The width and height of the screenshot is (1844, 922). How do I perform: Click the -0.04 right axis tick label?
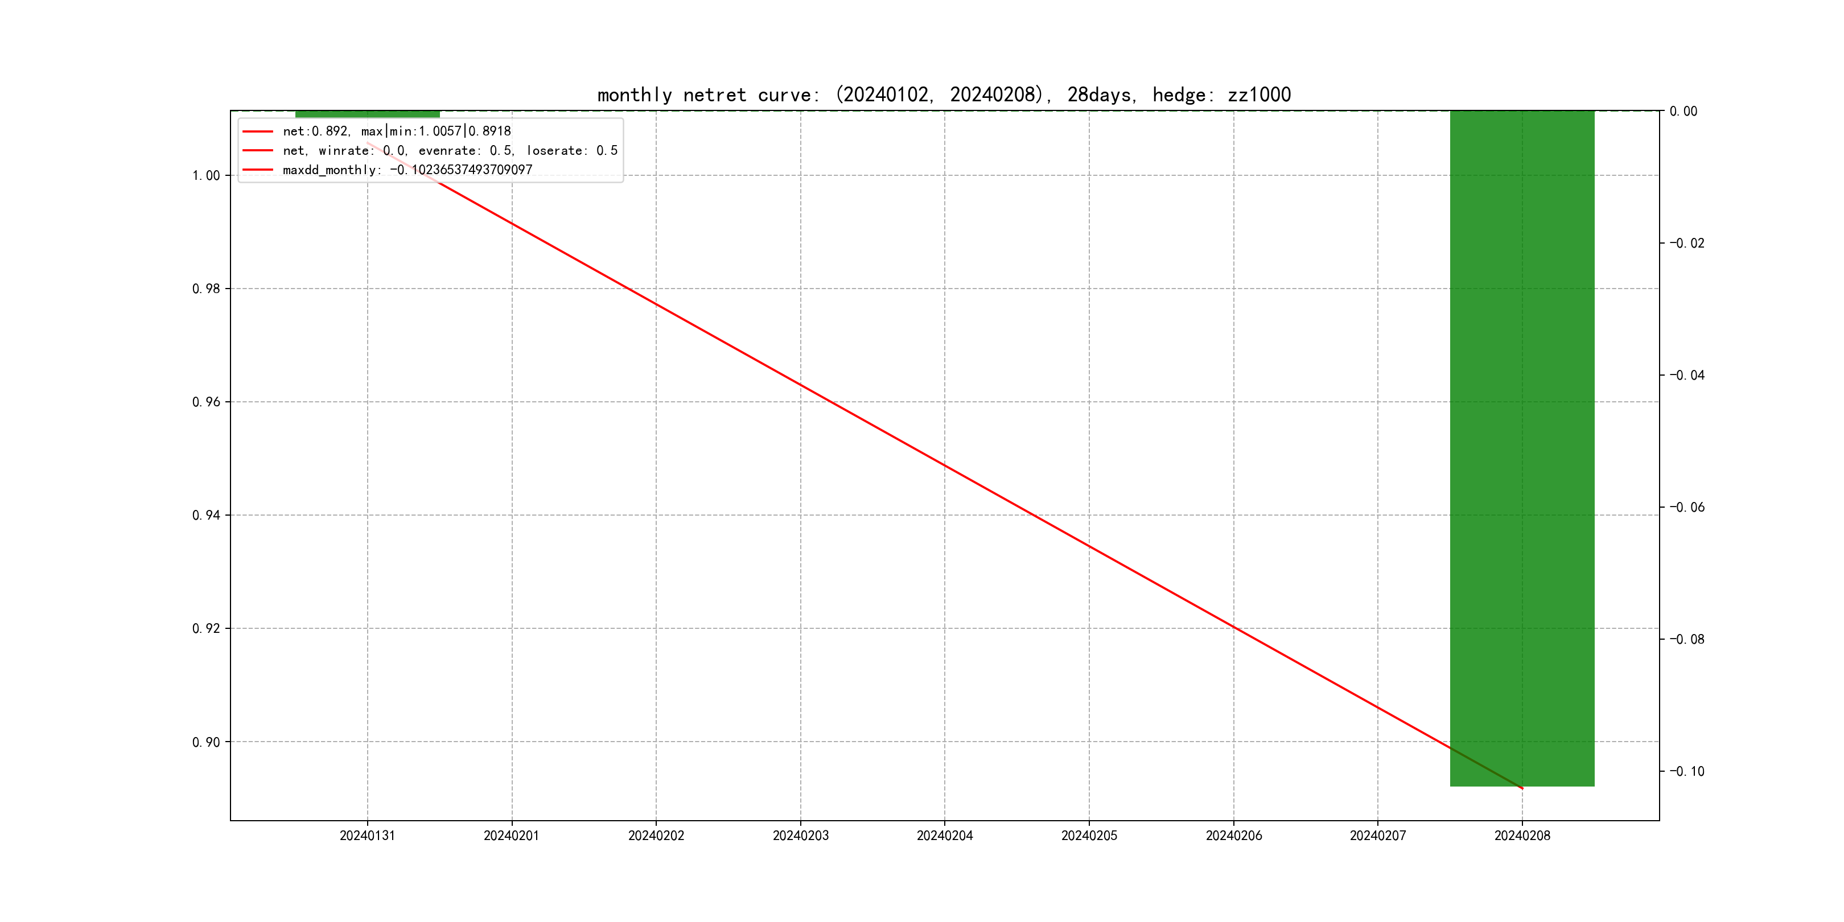tap(1686, 375)
